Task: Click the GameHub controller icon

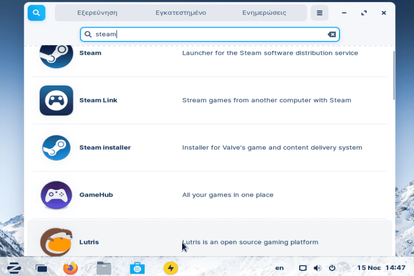Action: (56, 195)
